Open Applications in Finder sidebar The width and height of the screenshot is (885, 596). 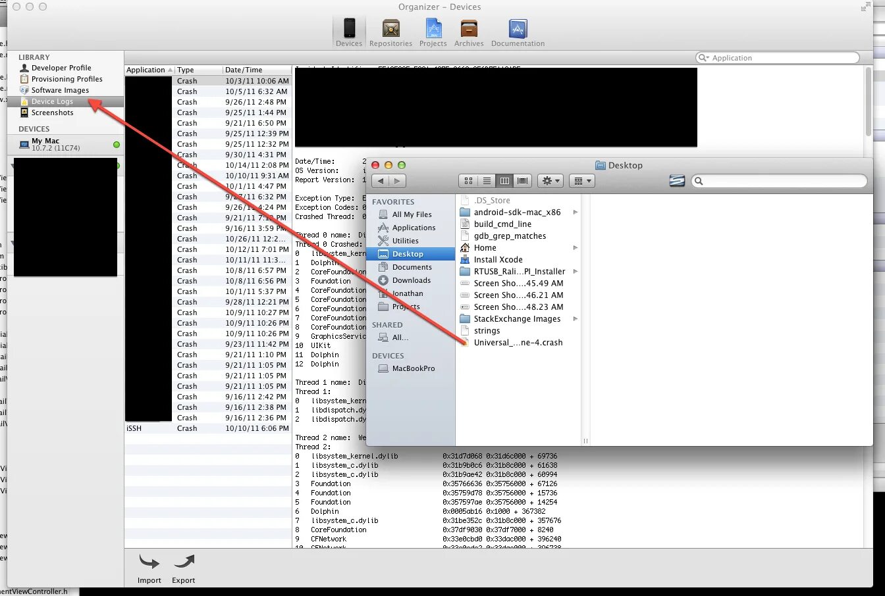(410, 228)
